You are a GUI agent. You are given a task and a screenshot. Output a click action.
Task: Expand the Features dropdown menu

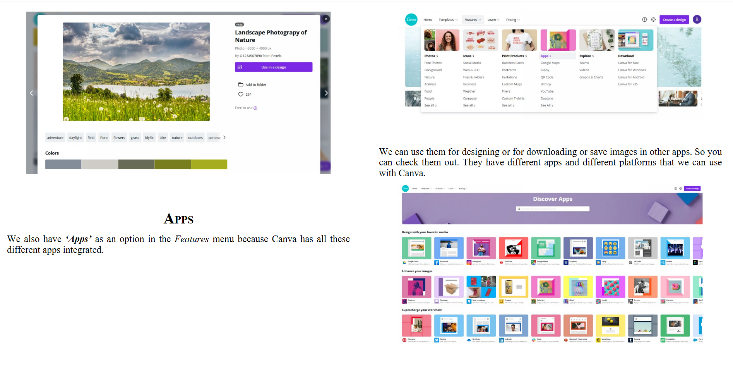(472, 20)
